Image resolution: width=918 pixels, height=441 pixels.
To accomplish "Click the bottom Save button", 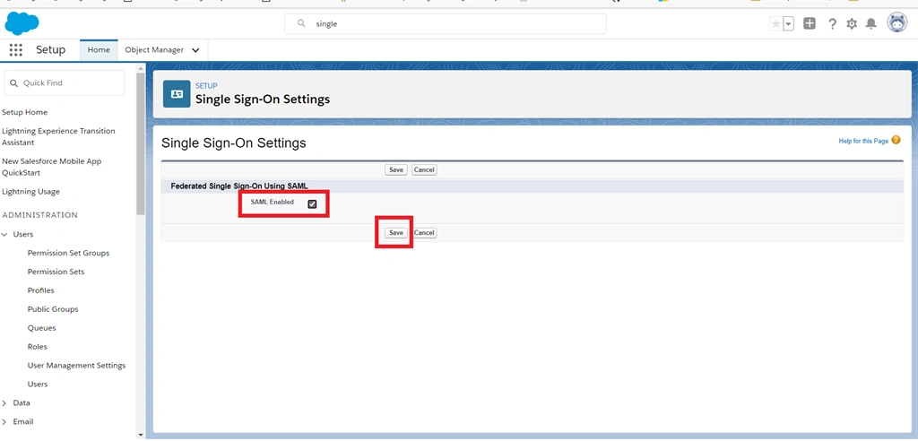I will coord(396,232).
